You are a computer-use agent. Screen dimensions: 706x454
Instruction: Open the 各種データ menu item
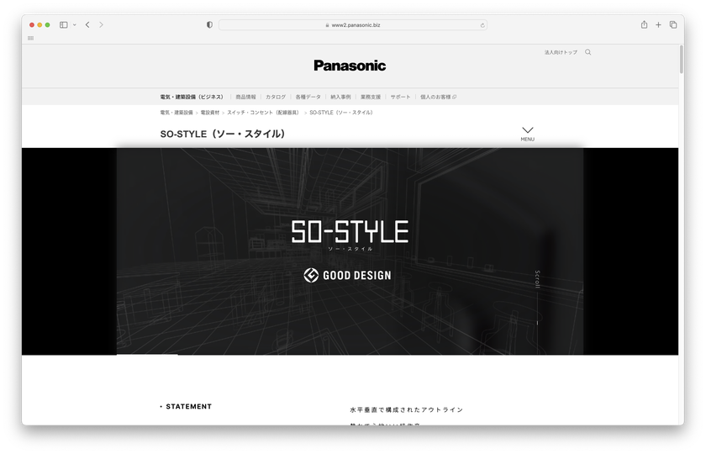click(308, 97)
